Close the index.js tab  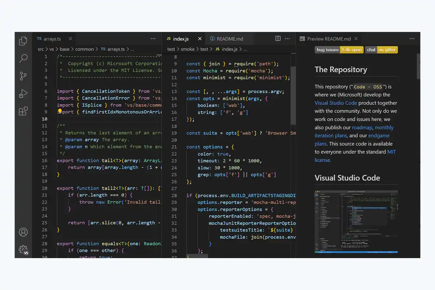(x=200, y=39)
